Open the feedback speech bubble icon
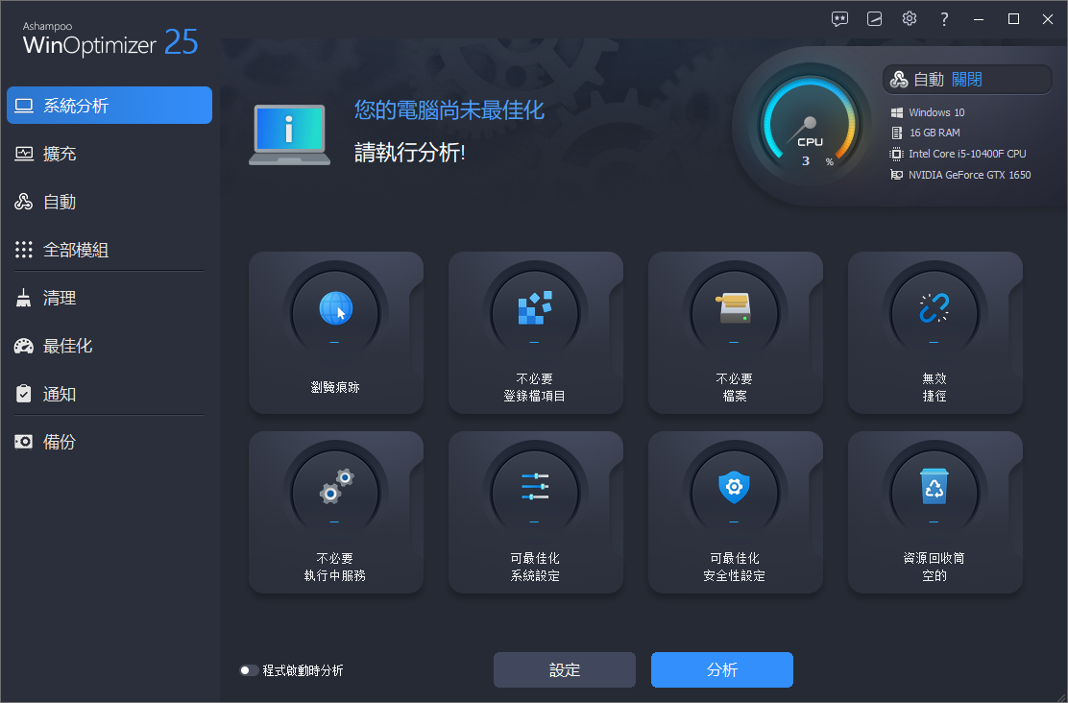This screenshot has width=1068, height=703. click(839, 18)
